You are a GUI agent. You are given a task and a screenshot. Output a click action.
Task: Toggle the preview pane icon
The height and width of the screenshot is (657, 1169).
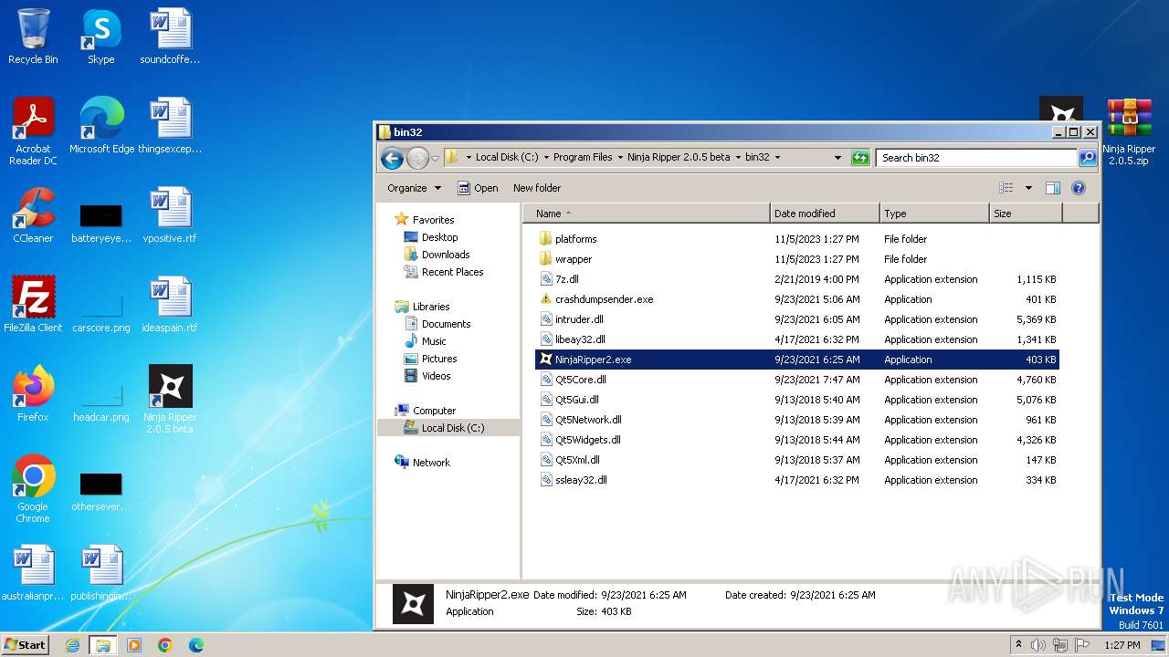point(1052,188)
